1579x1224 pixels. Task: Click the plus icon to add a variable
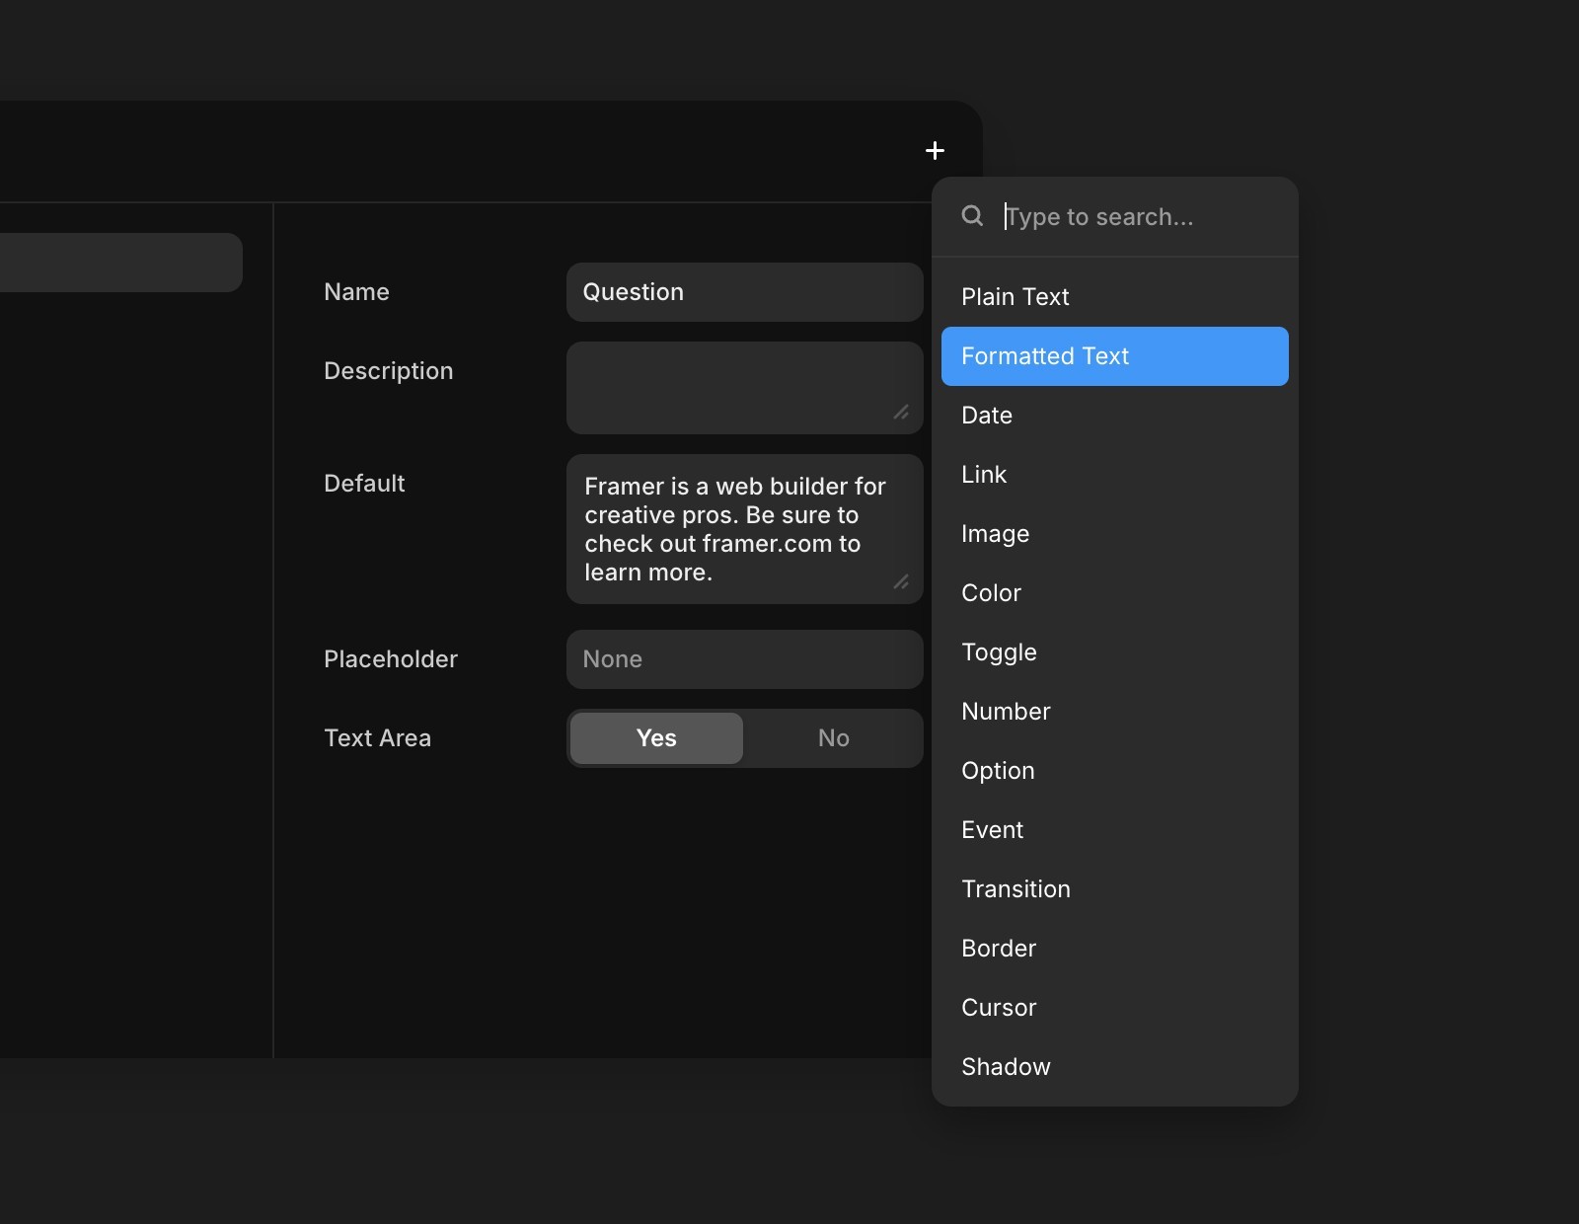[935, 150]
